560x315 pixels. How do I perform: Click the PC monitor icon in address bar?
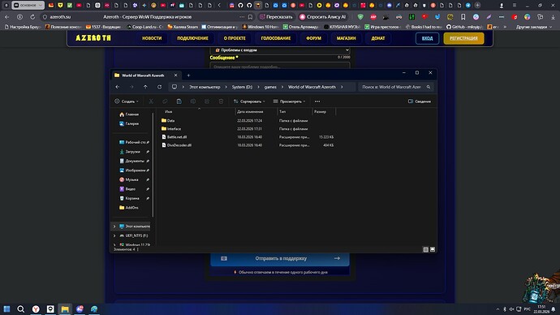point(174,87)
